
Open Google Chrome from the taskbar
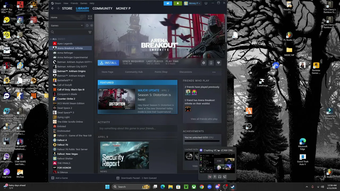[202, 187]
